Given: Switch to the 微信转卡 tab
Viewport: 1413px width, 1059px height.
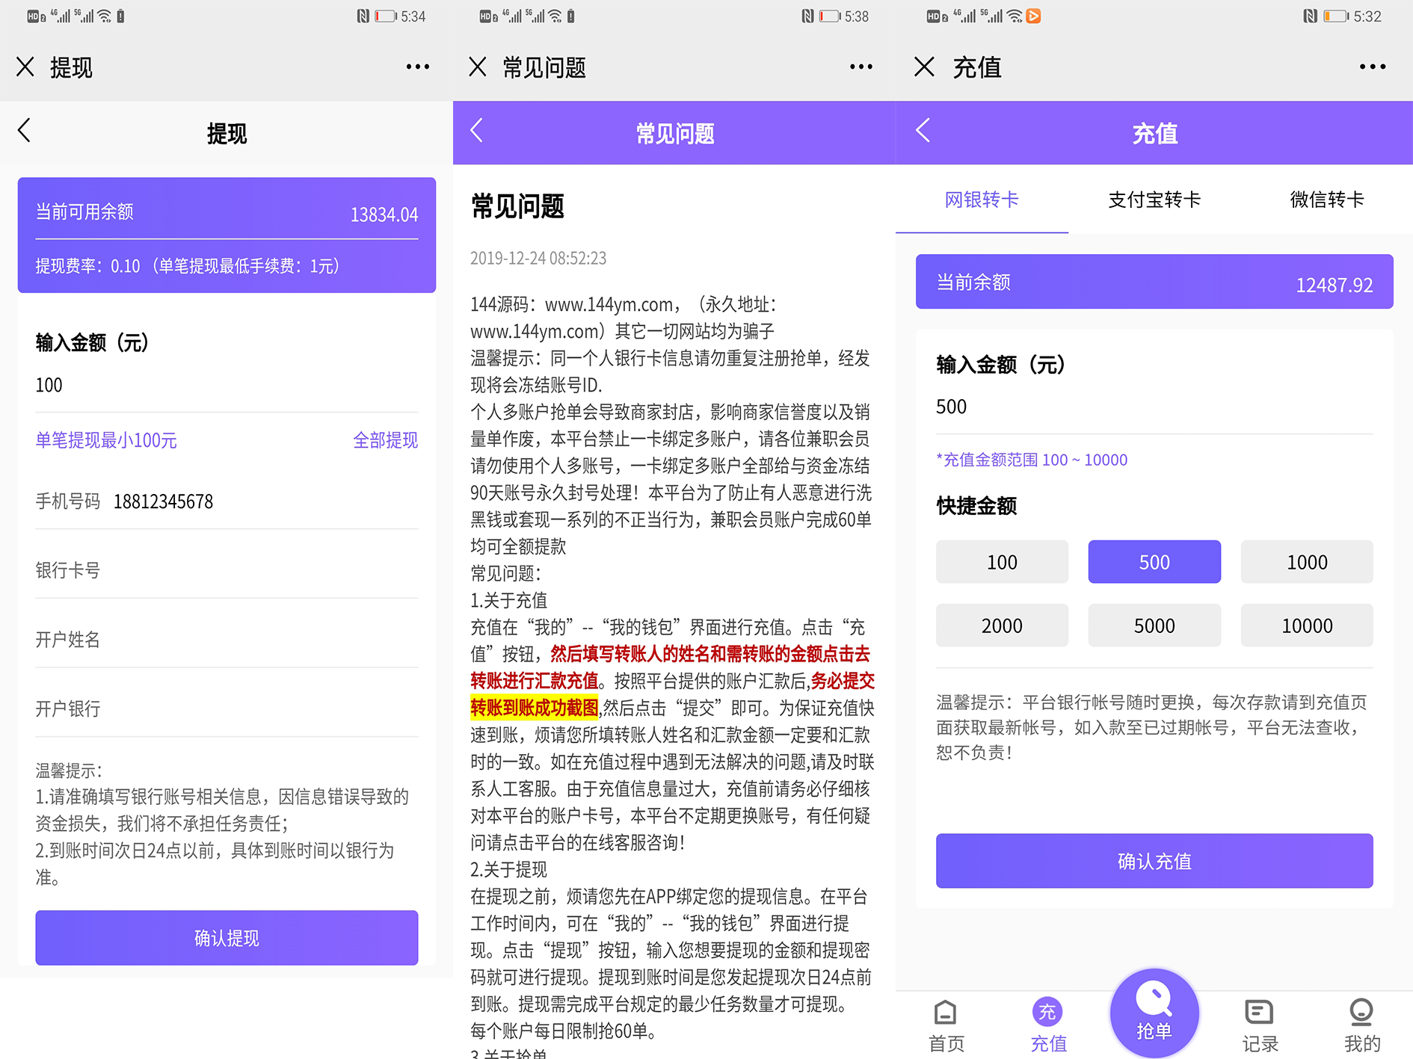Looking at the screenshot, I should tap(1326, 200).
